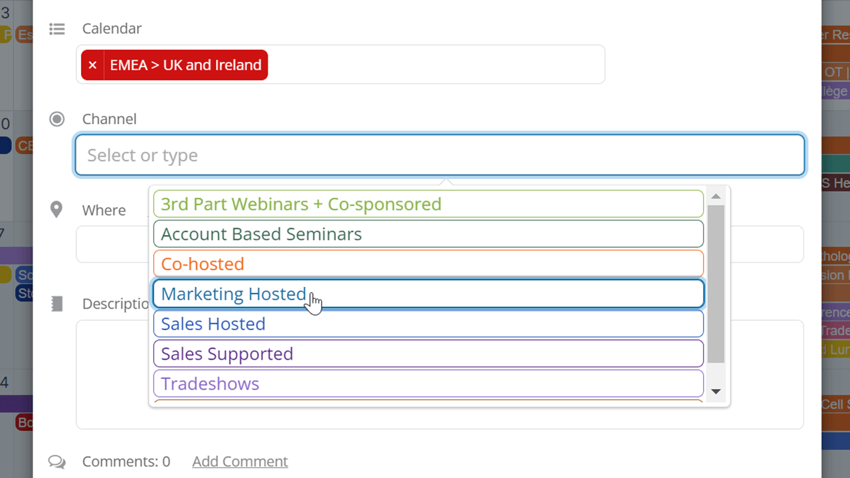Pick Sales Supported from the list
The width and height of the screenshot is (850, 478).
(x=428, y=353)
